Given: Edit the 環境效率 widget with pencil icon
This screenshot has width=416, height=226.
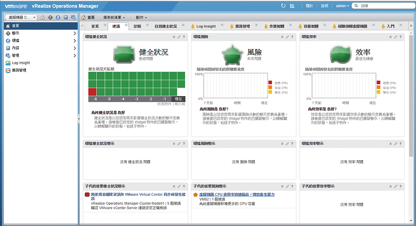Looking at the screenshot, I should pos(395,37).
